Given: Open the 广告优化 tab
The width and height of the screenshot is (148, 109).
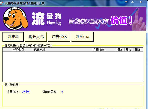Looking at the screenshot, I should click(59, 37).
